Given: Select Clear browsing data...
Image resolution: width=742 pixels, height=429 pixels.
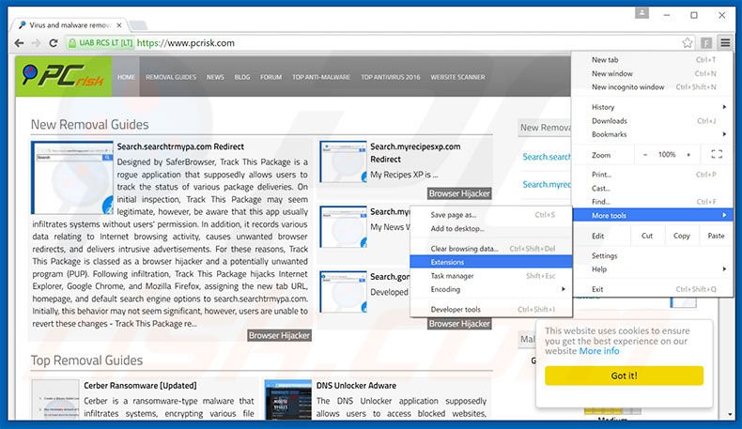Looking at the screenshot, I should 491,249.
